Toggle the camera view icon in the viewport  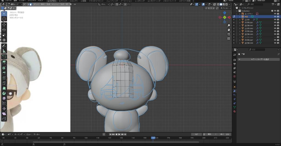[229, 34]
